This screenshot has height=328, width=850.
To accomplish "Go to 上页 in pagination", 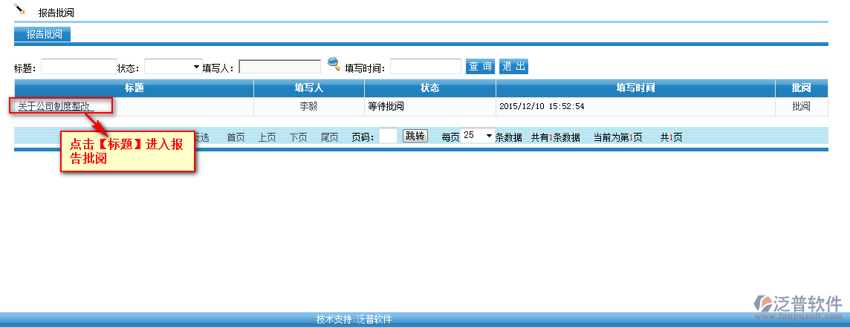I will (267, 137).
